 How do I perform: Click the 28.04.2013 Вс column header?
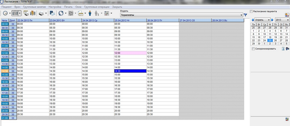(x=228, y=20)
